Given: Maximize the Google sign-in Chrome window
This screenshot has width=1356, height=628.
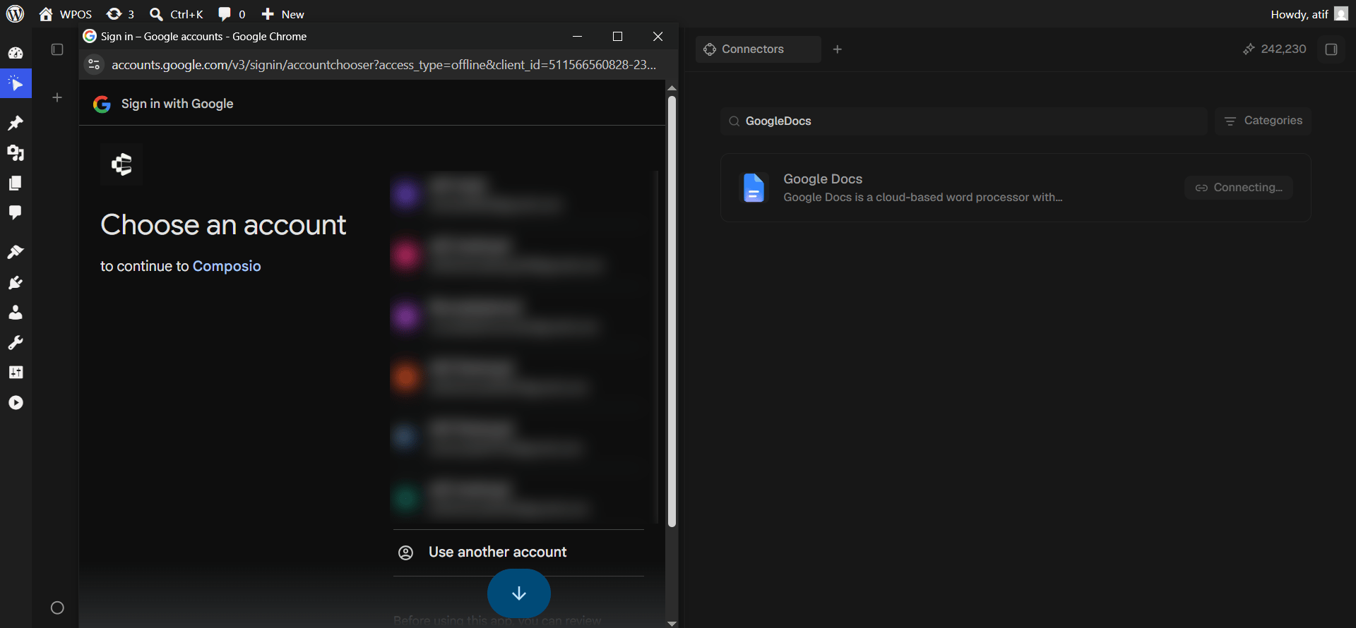Looking at the screenshot, I should pyautogui.click(x=617, y=36).
